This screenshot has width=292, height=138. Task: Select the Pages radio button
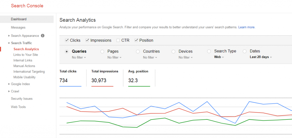click(x=102, y=52)
